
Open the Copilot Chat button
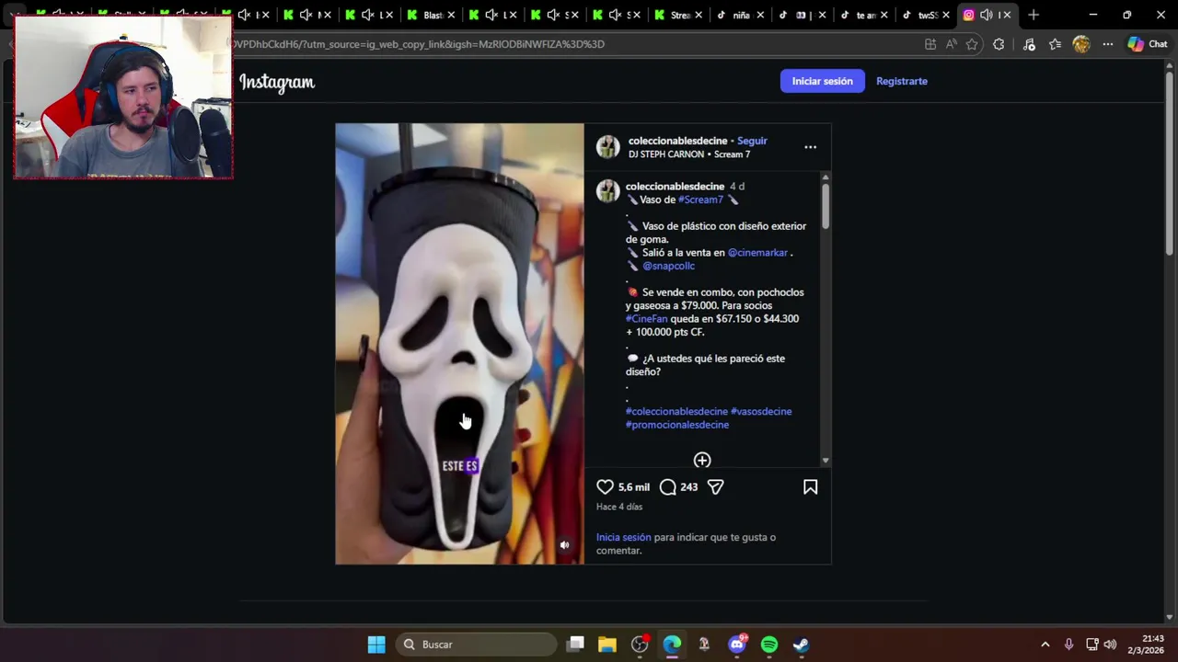pos(1148,44)
